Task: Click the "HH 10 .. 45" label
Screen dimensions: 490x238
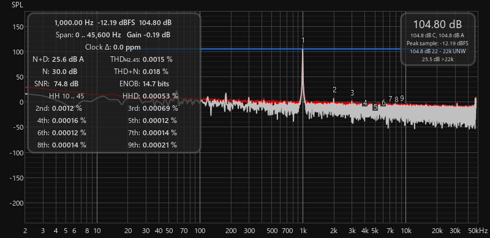Action: click(x=67, y=96)
